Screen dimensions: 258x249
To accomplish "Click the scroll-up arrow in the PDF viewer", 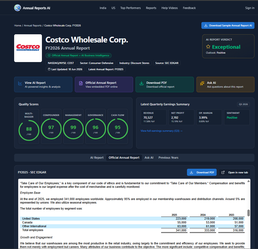I will (249, 181).
